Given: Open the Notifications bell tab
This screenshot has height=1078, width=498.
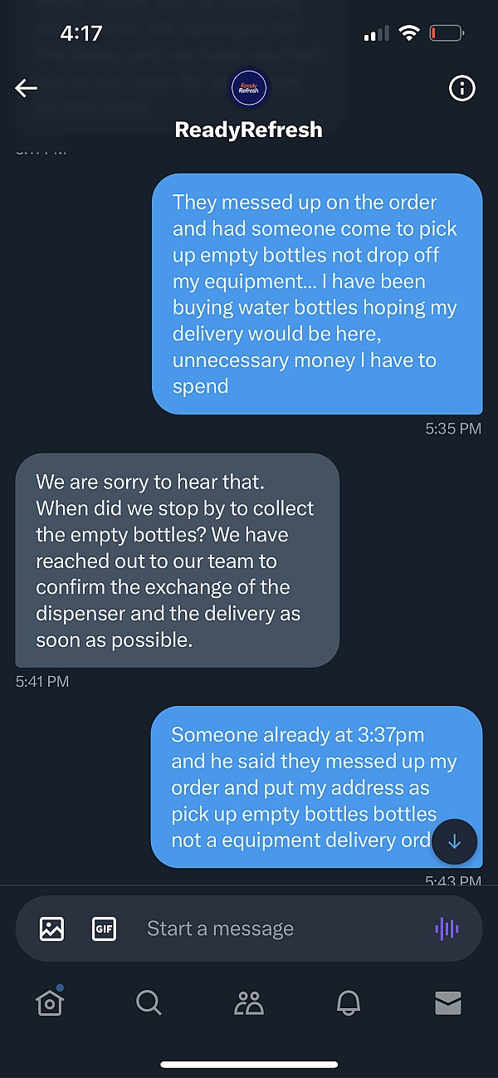Looking at the screenshot, I should tap(349, 1003).
